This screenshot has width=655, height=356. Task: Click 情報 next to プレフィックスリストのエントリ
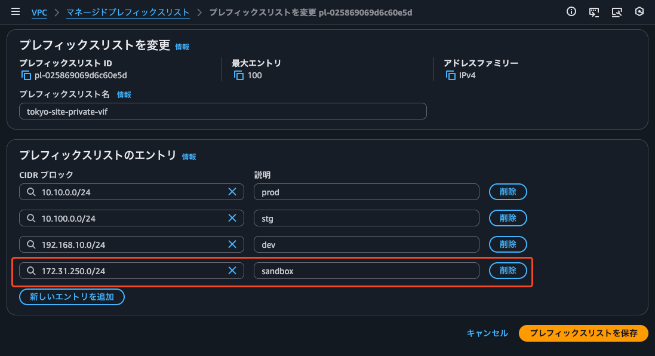[189, 156]
